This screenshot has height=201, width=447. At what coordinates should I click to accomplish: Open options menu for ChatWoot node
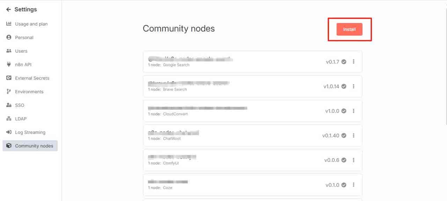353,135
